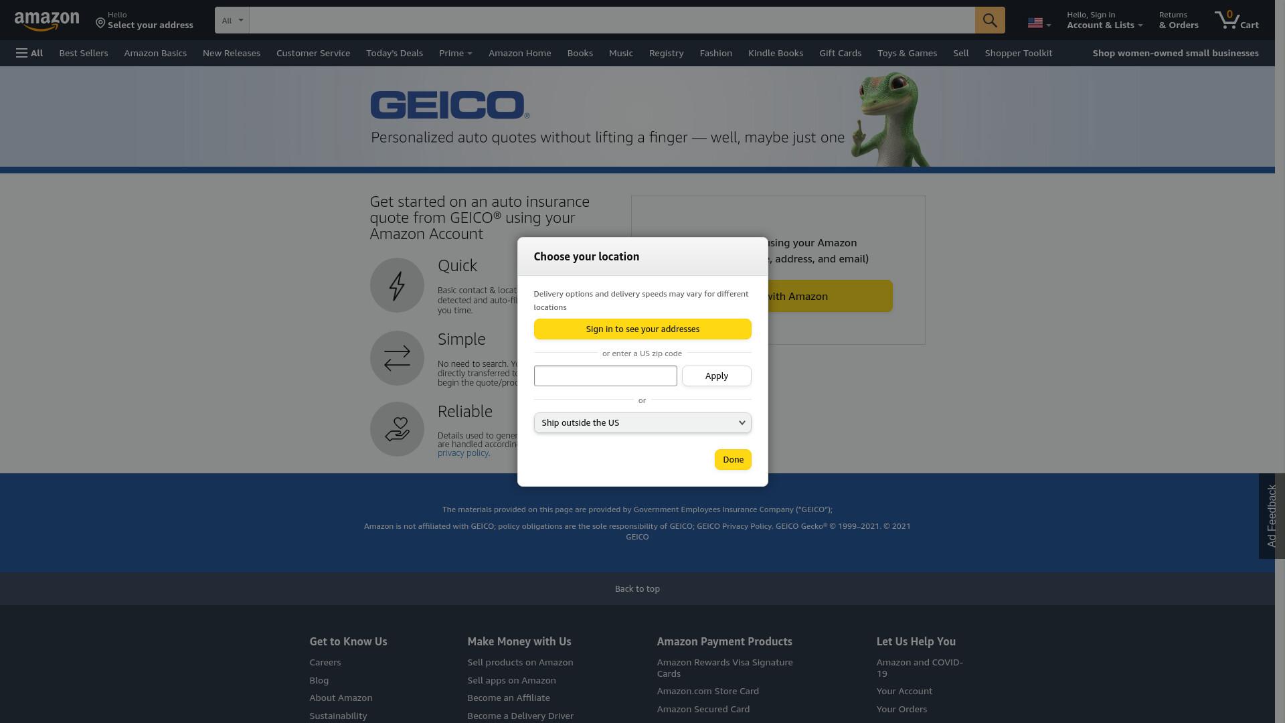Screen dimensions: 1285x723
Task: Open Blog footer link
Action: click(x=319, y=680)
